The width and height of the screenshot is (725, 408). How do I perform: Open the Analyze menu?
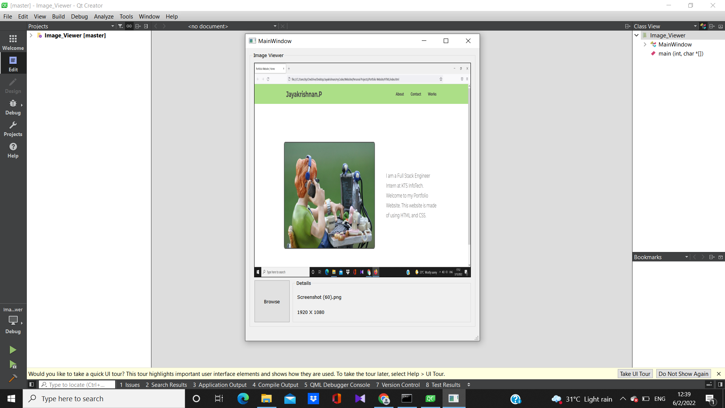pos(104,16)
